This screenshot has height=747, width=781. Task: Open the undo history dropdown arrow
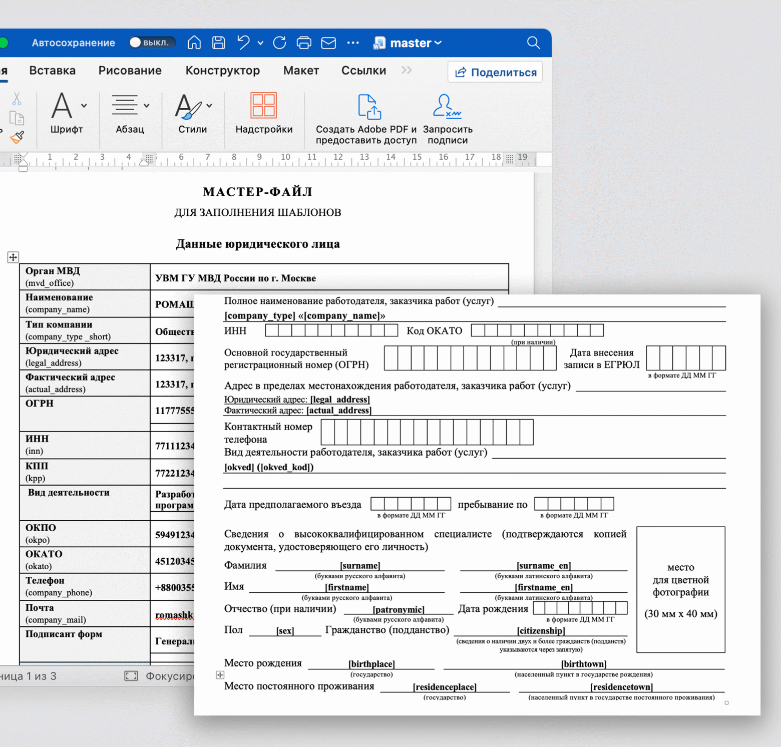[x=260, y=44]
